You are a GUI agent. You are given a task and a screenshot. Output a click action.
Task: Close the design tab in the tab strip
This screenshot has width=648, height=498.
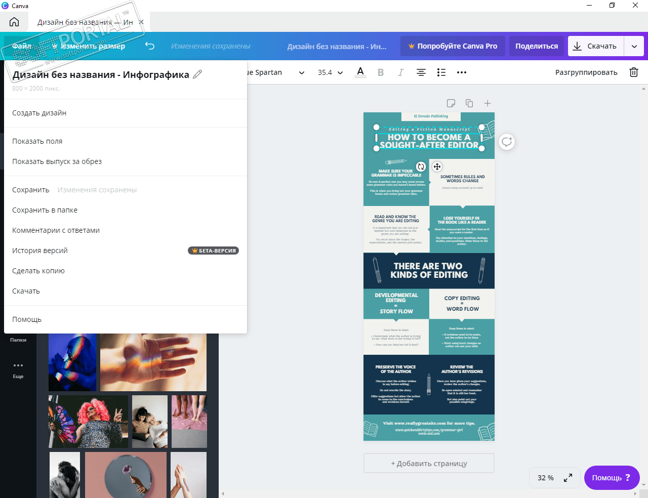tap(141, 22)
